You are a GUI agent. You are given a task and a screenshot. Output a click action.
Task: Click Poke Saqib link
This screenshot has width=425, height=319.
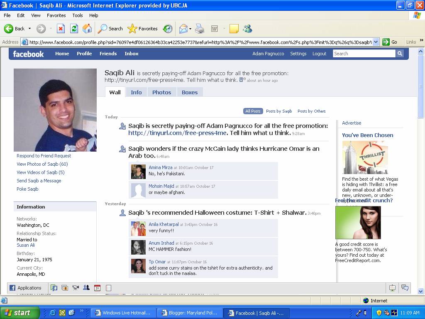[27, 189]
